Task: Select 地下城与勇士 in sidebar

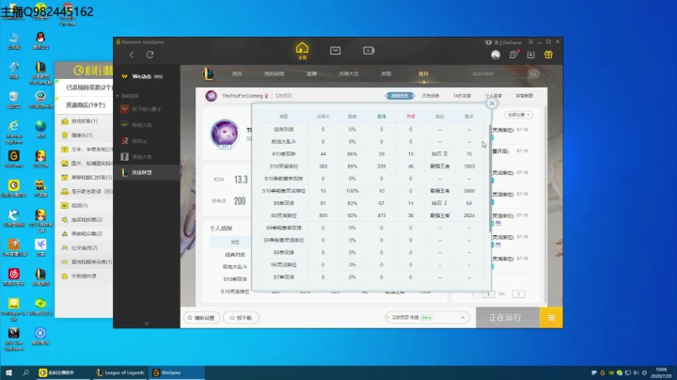Action: coord(147,109)
